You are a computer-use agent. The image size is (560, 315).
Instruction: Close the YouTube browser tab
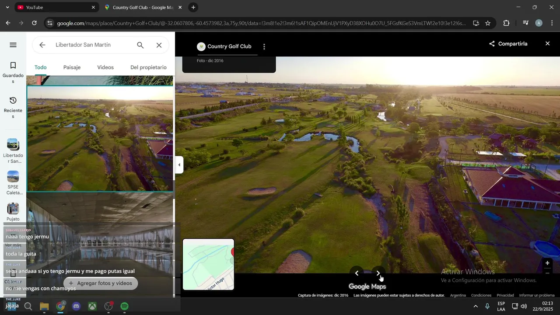[93, 7]
